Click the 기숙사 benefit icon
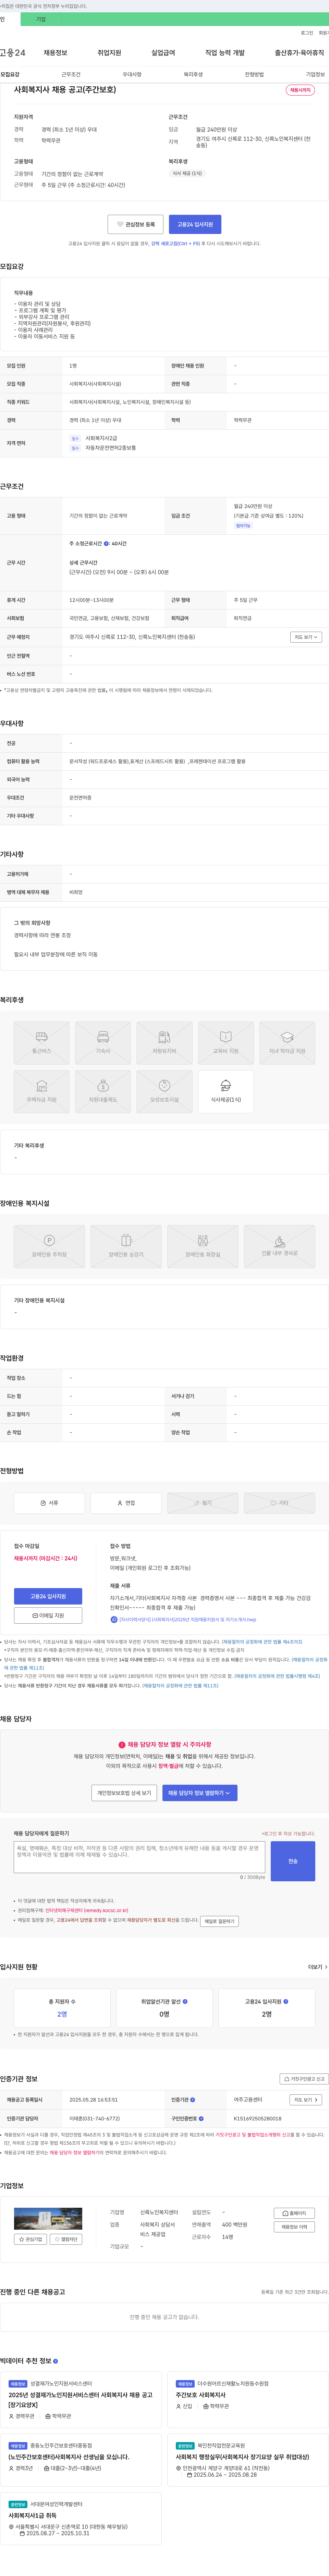 [x=103, y=1043]
